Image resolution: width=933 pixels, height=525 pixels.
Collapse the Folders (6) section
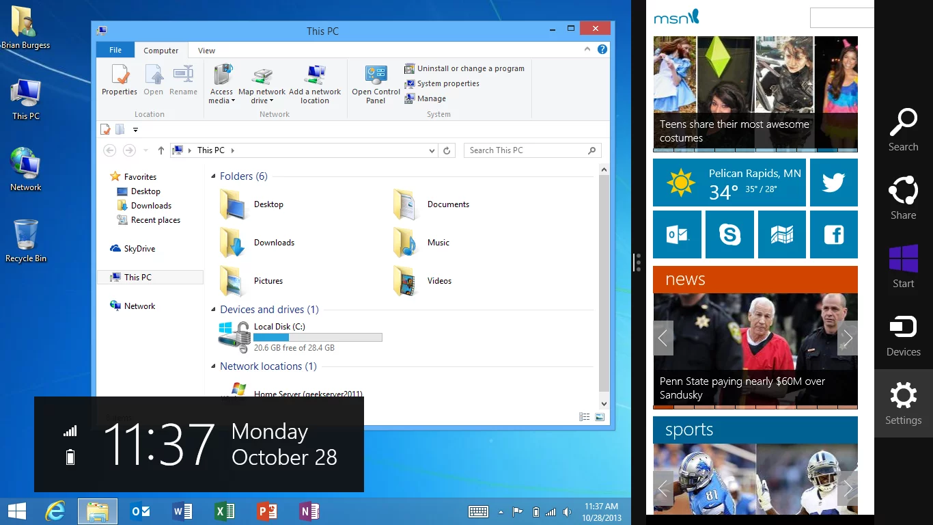212,176
